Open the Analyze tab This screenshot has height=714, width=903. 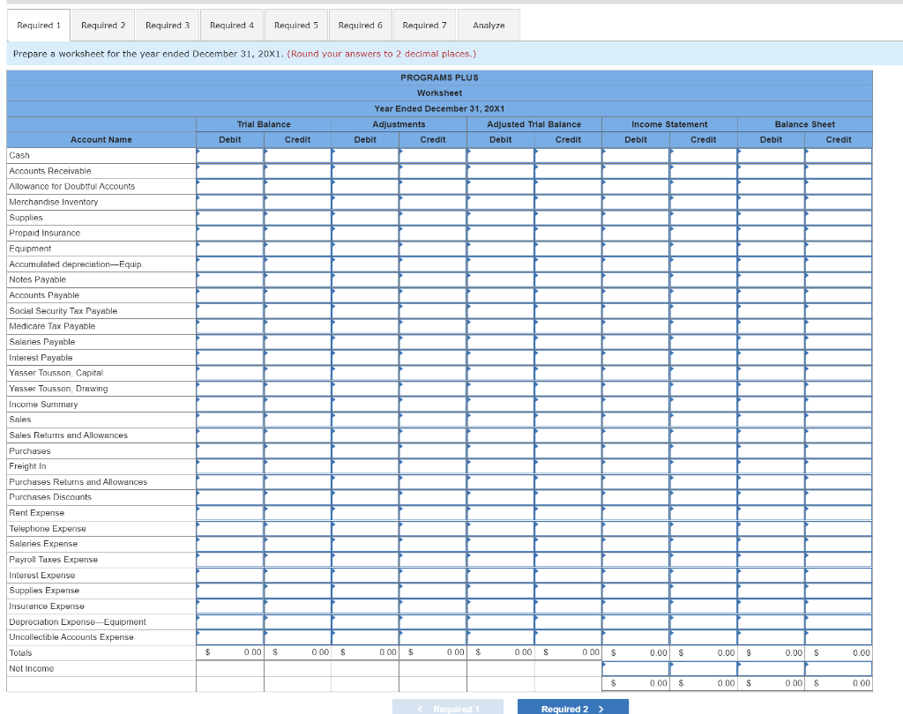489,26
